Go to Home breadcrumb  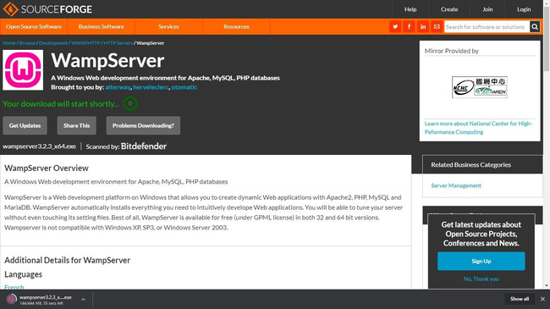pos(9,43)
